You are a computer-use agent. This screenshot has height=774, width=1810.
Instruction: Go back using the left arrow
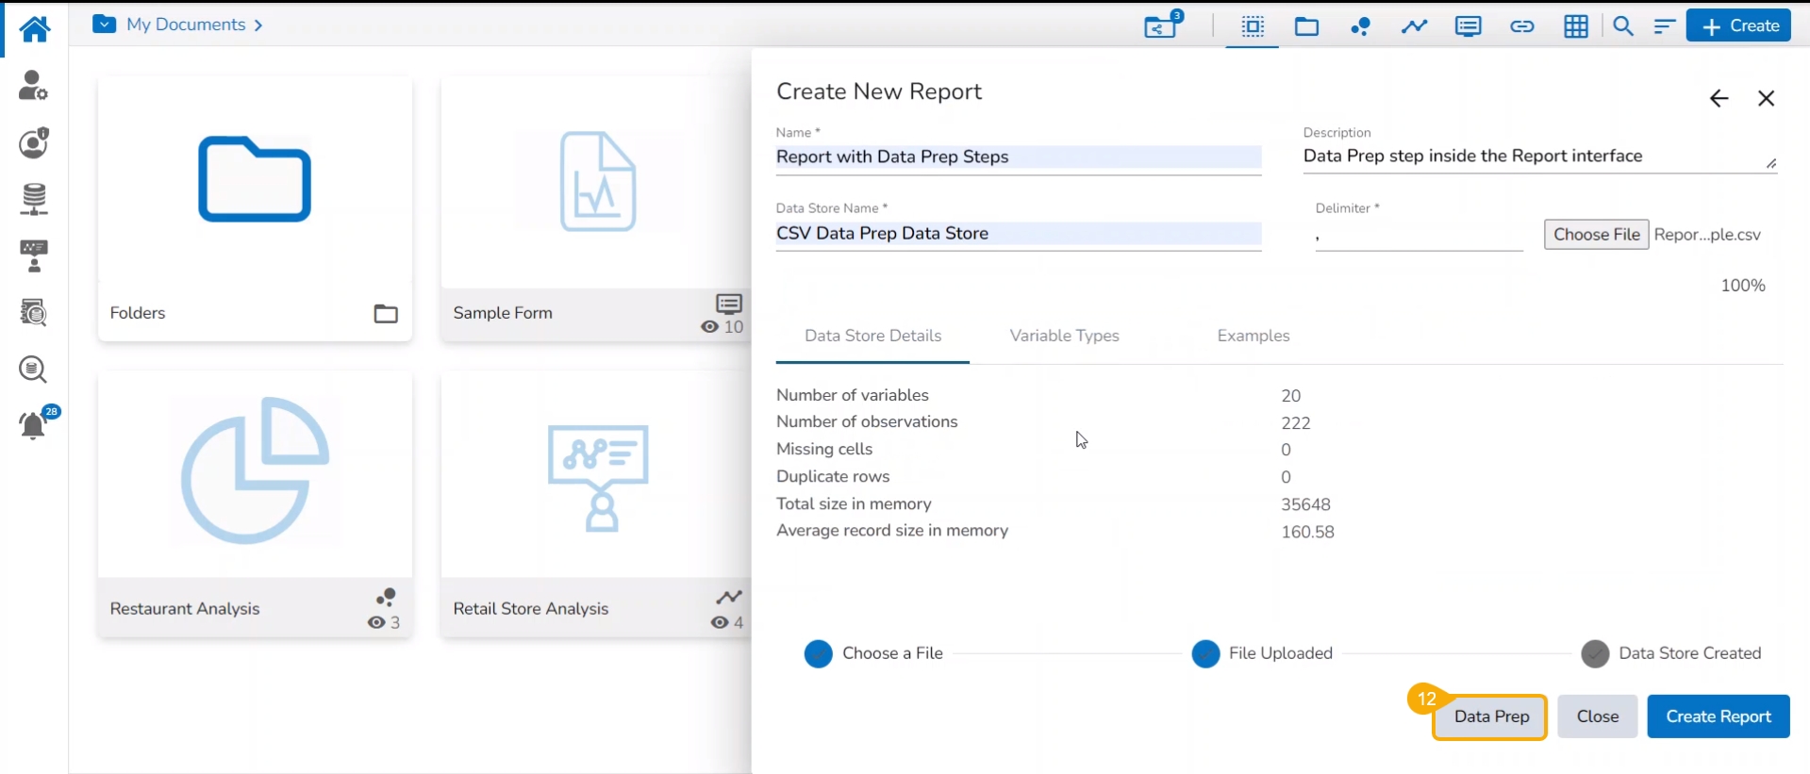[x=1719, y=98]
